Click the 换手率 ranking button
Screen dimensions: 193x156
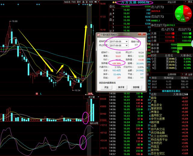pos(121,87)
